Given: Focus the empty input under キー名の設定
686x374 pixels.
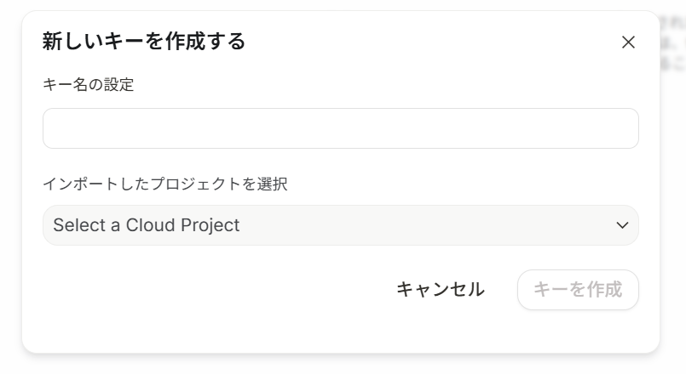Looking at the screenshot, I should [x=340, y=128].
